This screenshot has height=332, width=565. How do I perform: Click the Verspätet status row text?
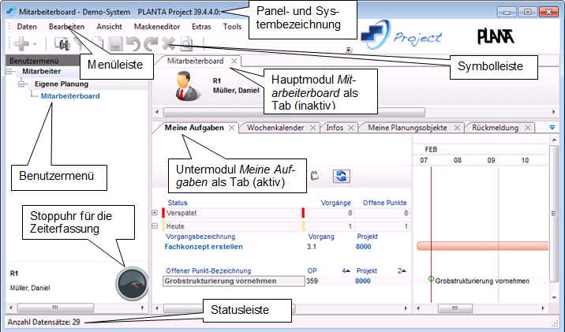point(181,213)
